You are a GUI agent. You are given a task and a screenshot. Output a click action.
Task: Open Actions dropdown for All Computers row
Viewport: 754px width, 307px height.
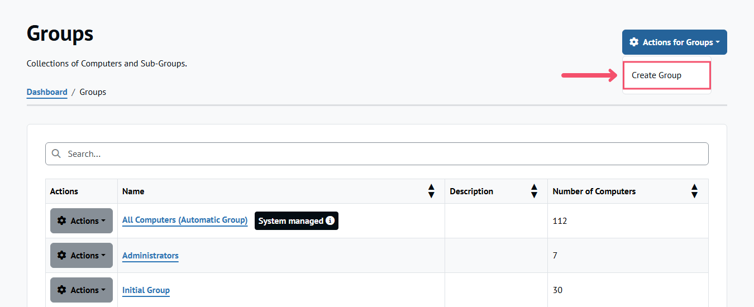tap(82, 220)
